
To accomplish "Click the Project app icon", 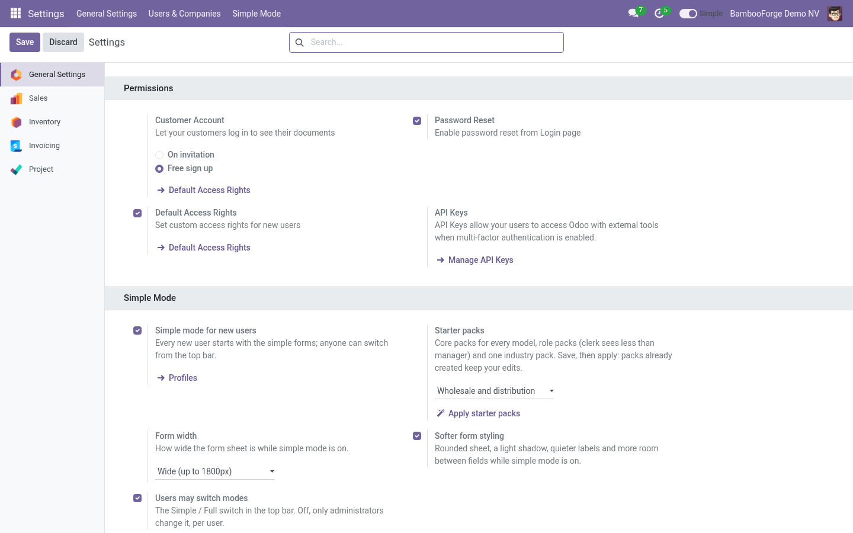I will point(17,169).
